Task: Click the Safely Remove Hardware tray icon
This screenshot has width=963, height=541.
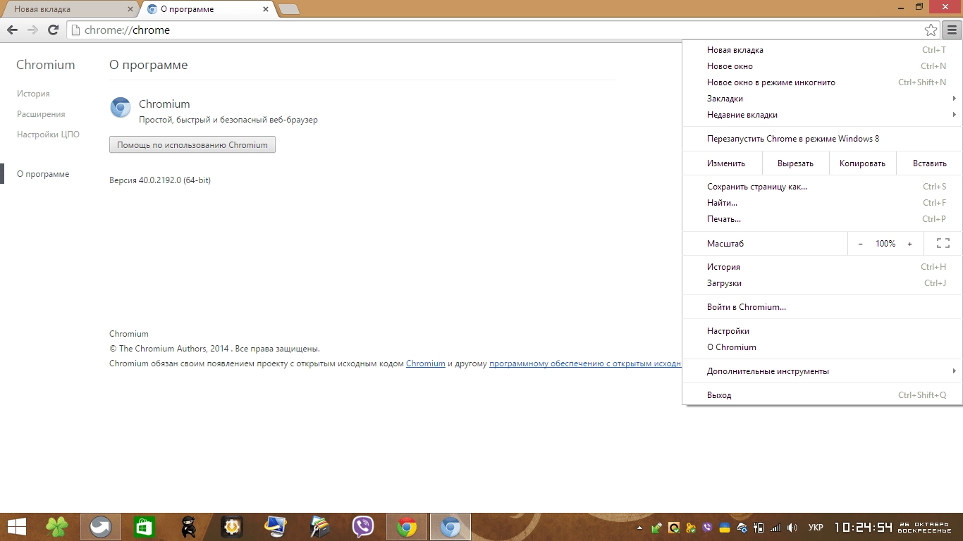Action: (657, 528)
